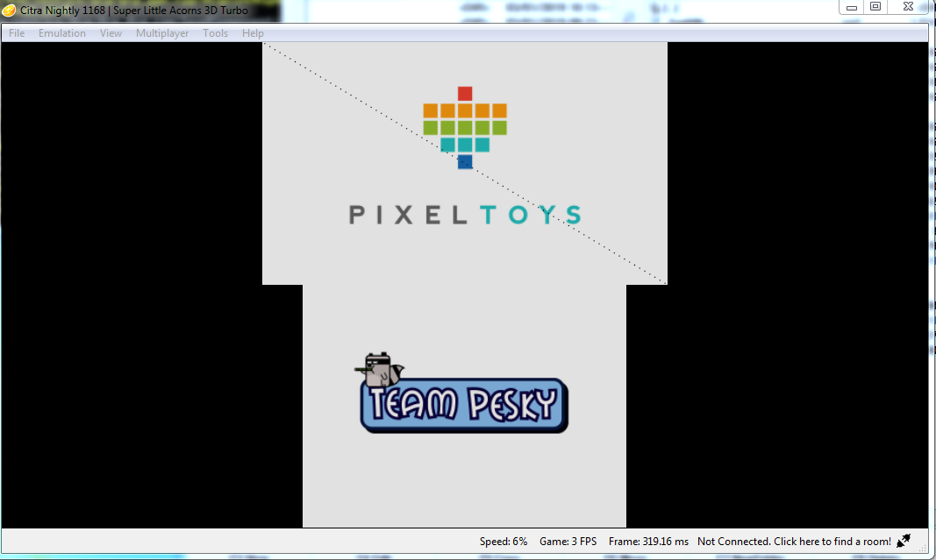Click the raccoon mascot above Team Pesky
This screenshot has width=936, height=560.
coord(380,370)
